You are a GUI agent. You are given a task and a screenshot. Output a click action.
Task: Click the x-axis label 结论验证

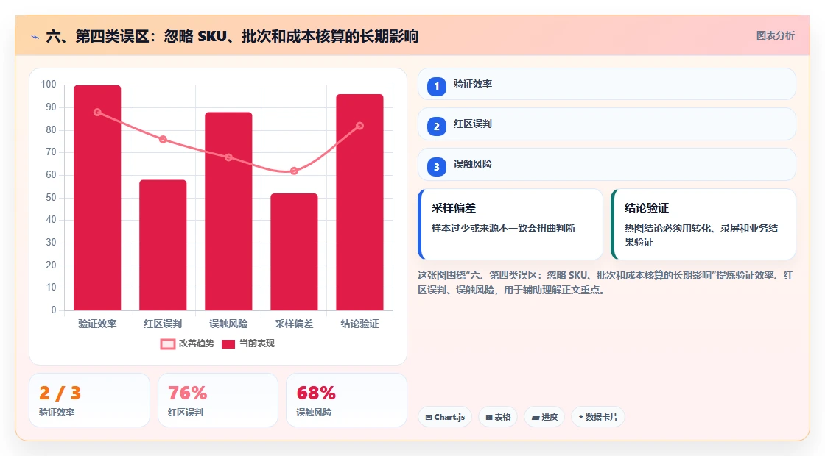(x=360, y=324)
